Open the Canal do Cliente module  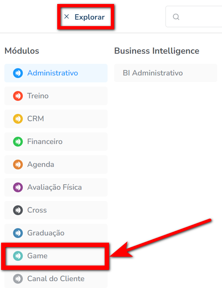(x=56, y=279)
